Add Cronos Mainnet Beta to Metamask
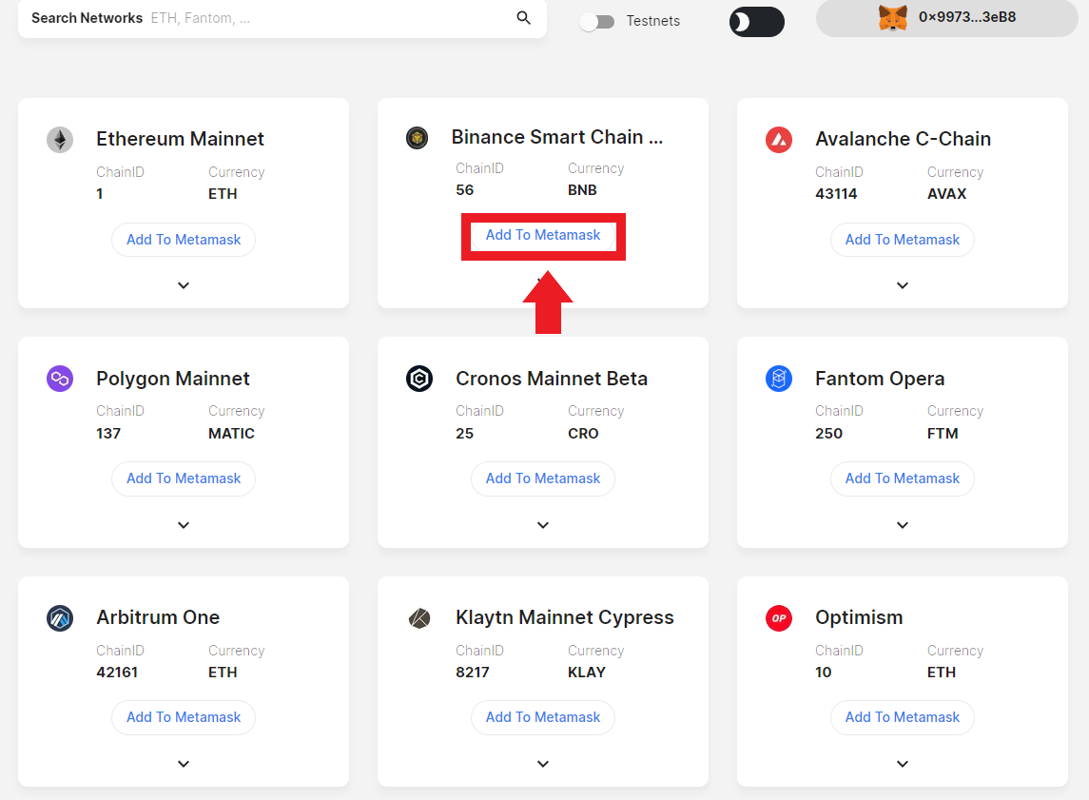1089x800 pixels. [543, 478]
